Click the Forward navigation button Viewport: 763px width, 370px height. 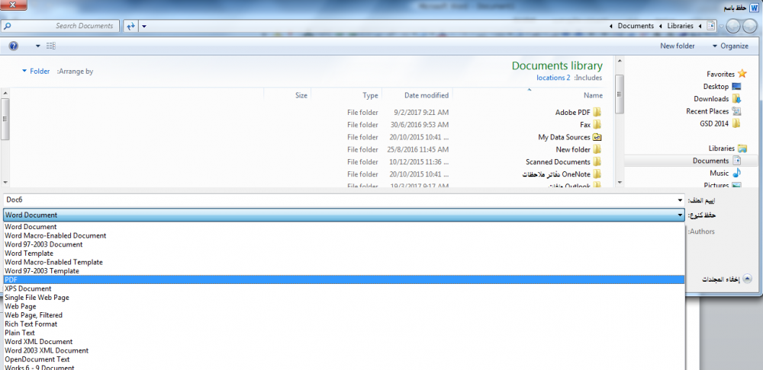(733, 26)
